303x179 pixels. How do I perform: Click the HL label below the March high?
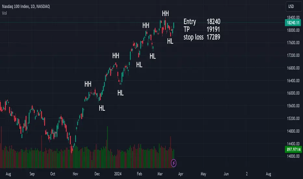[170, 41]
